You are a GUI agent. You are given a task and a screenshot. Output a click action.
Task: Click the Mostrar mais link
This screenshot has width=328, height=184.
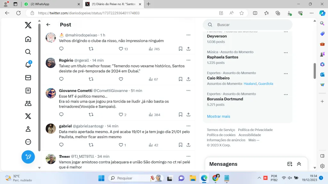coord(218,116)
